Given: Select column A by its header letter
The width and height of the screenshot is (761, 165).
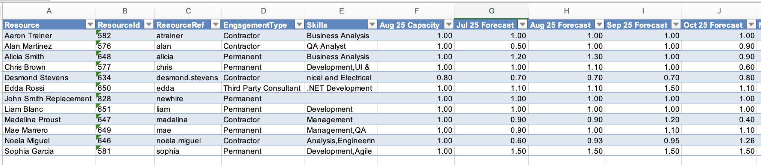Looking at the screenshot, I should [x=49, y=11].
